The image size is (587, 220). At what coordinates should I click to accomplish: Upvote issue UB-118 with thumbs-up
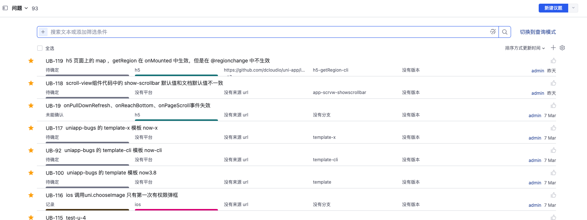(x=553, y=83)
